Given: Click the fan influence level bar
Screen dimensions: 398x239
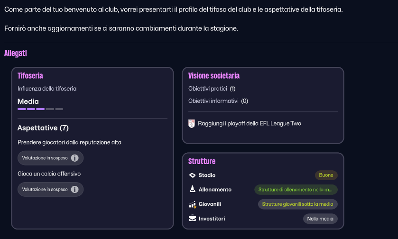Looking at the screenshot, I should [40, 109].
